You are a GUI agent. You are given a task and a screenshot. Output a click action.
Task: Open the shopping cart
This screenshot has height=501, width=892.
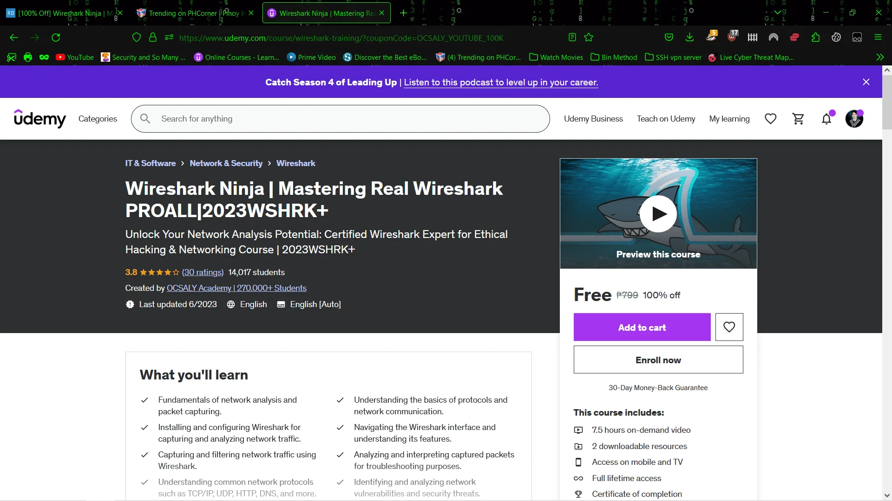(799, 119)
